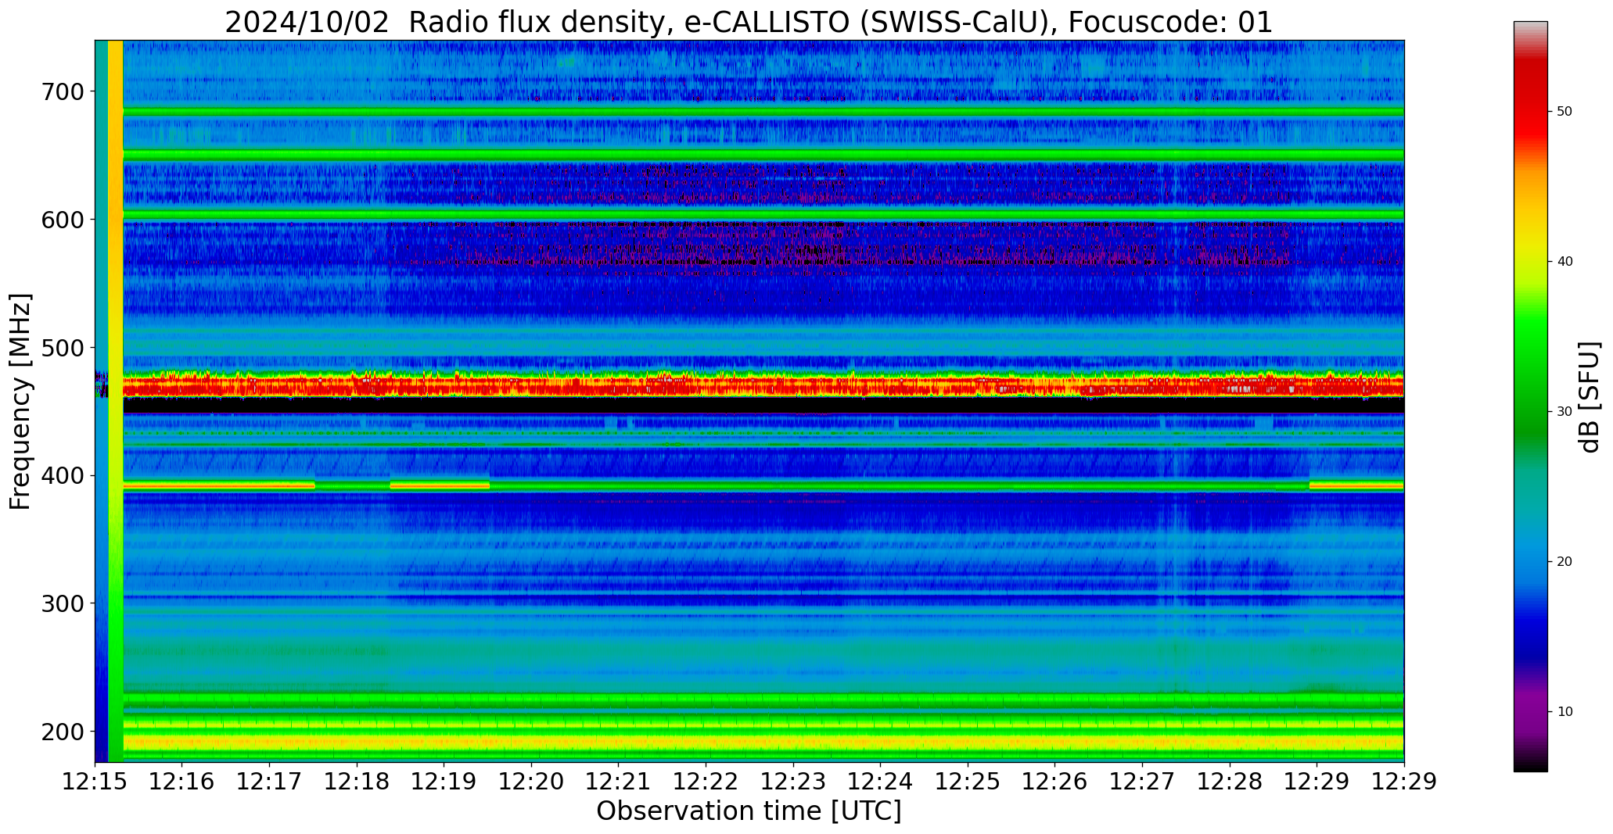Viewport: 1613px width, 834px height.
Task: Click the colorbar tick label 30
Action: pos(1565,412)
